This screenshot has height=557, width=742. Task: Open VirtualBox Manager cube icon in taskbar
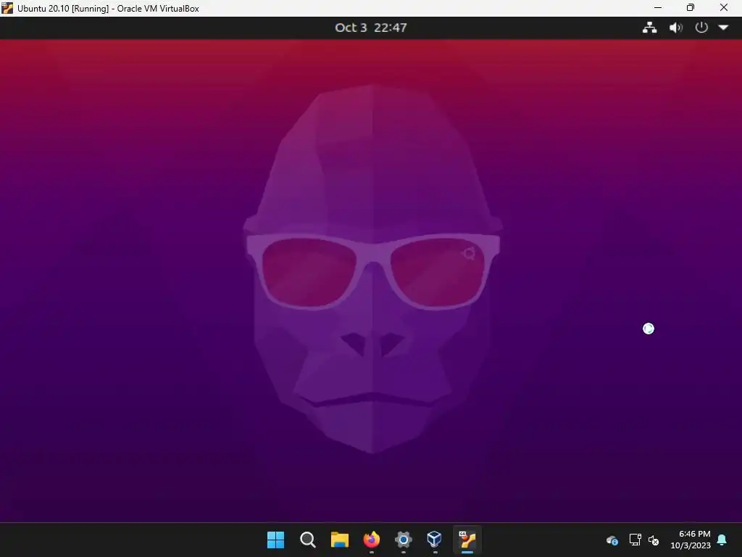click(x=435, y=539)
